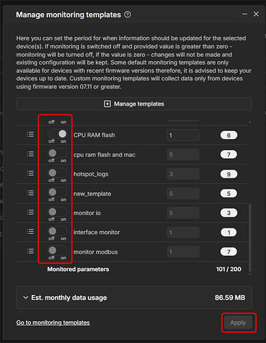This screenshot has width=266, height=343.
Task: Click list handle icon for interface monitor row
Action: (x=30, y=232)
